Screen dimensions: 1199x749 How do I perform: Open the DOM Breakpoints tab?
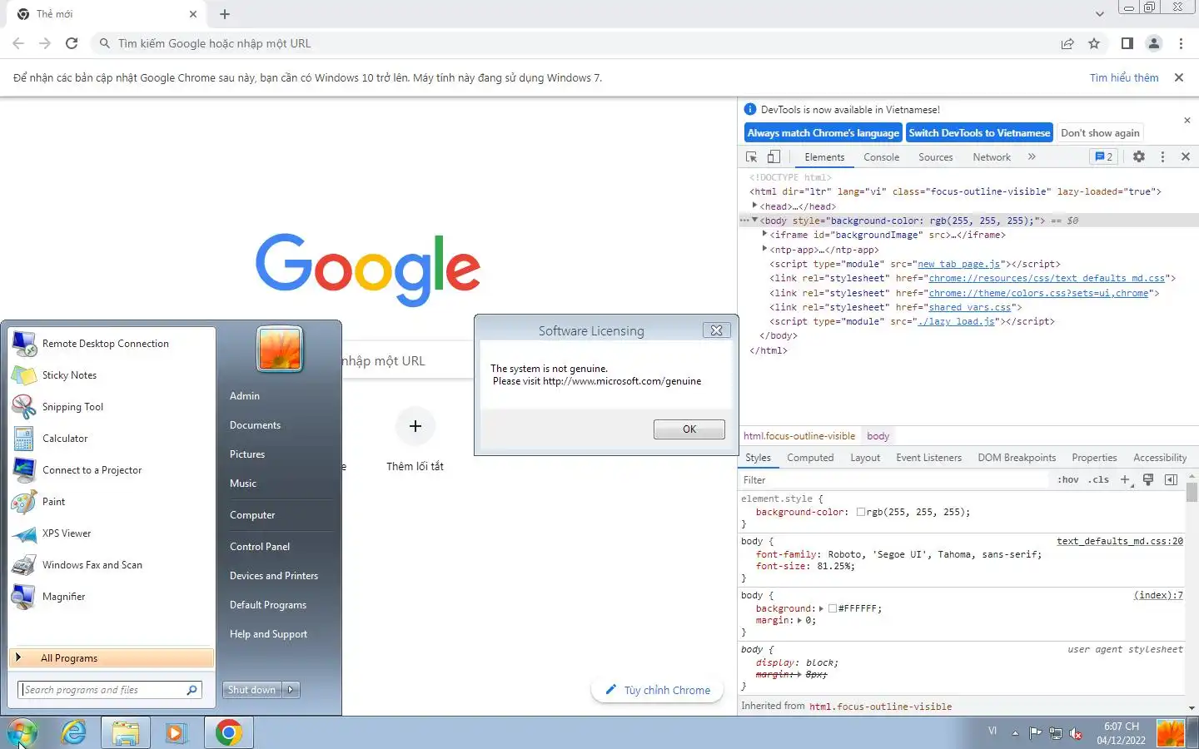click(1017, 458)
